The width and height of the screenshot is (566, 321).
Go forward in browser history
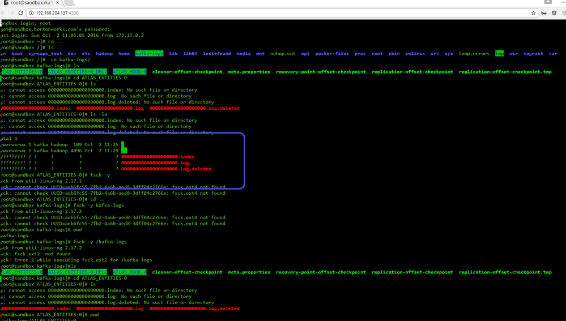click(11, 12)
